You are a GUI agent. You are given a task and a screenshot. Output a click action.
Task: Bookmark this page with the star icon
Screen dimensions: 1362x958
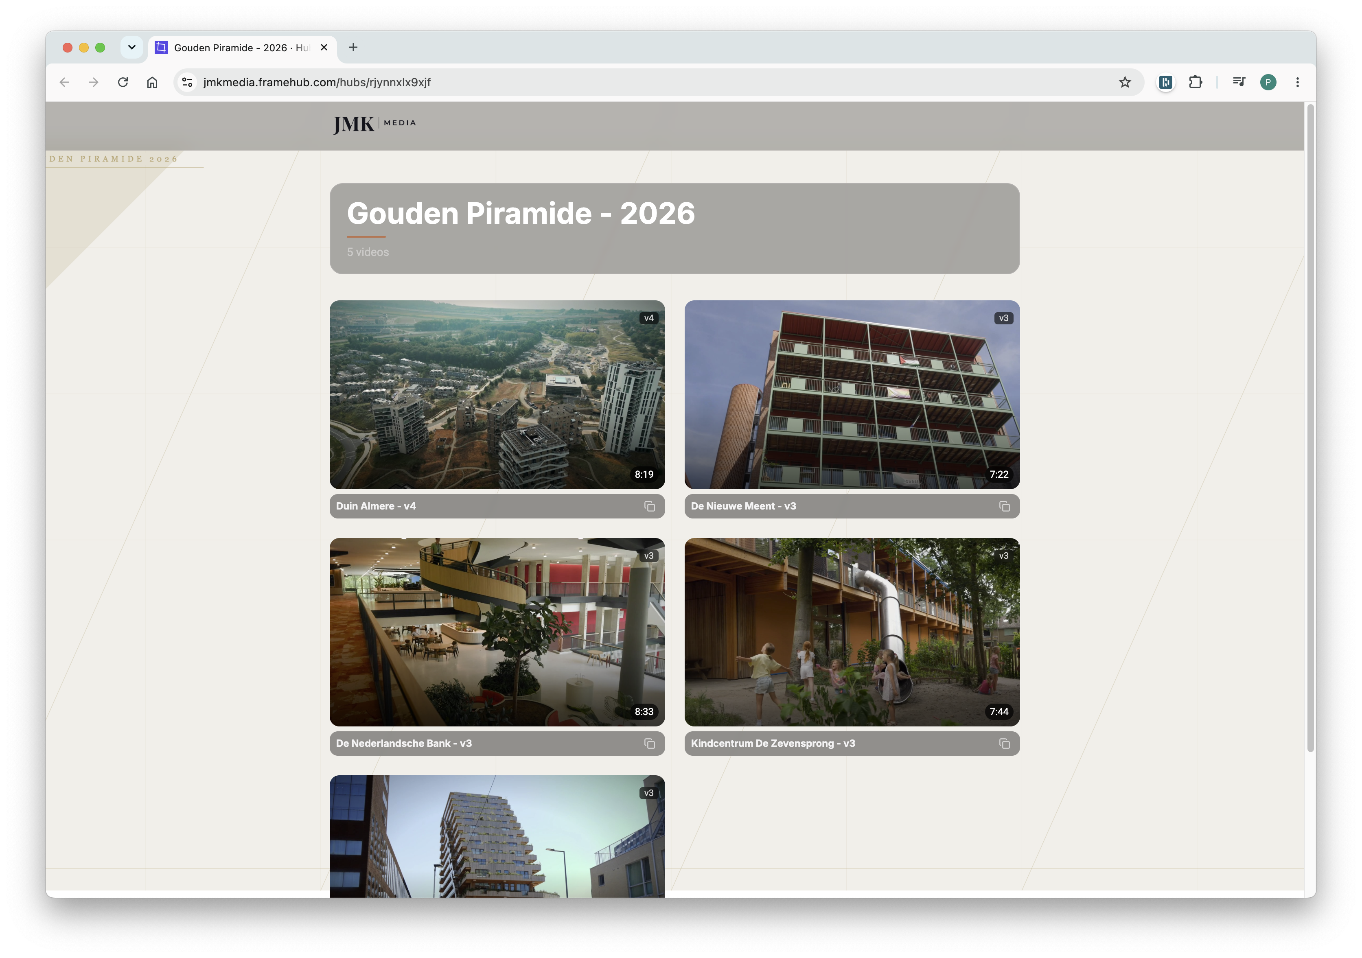click(1125, 83)
